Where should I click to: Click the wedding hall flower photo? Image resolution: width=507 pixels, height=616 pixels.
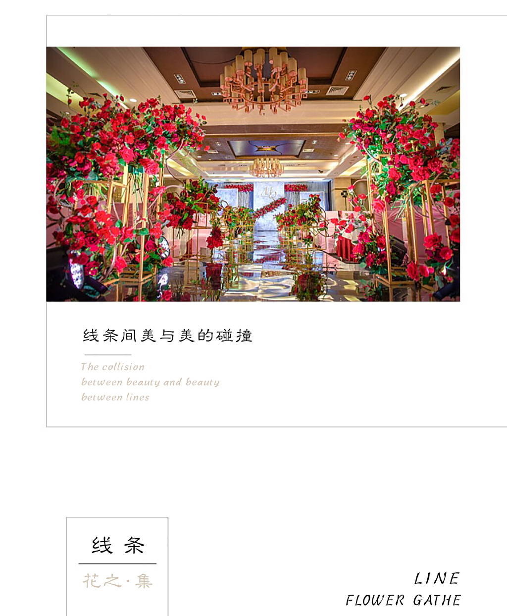tap(253, 174)
